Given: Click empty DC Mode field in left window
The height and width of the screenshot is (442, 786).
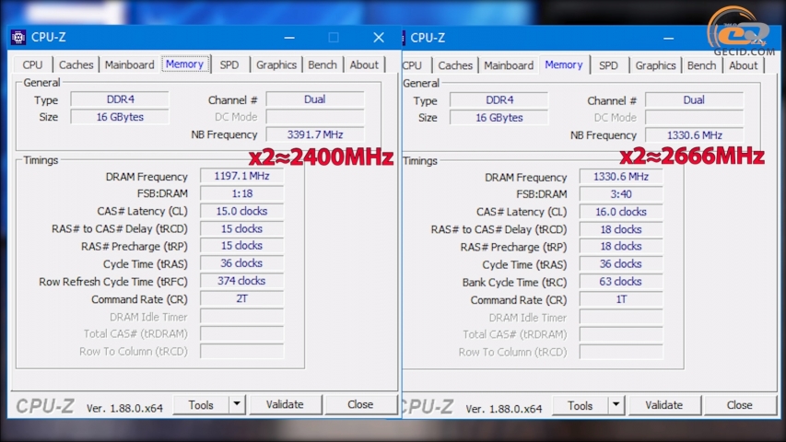Looking at the screenshot, I should click(x=315, y=117).
